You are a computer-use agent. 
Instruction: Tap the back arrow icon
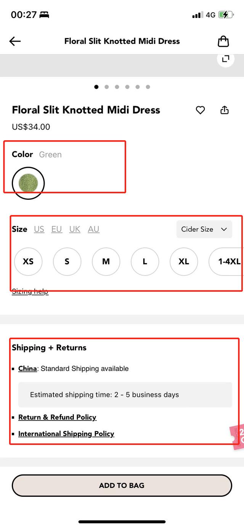click(15, 41)
